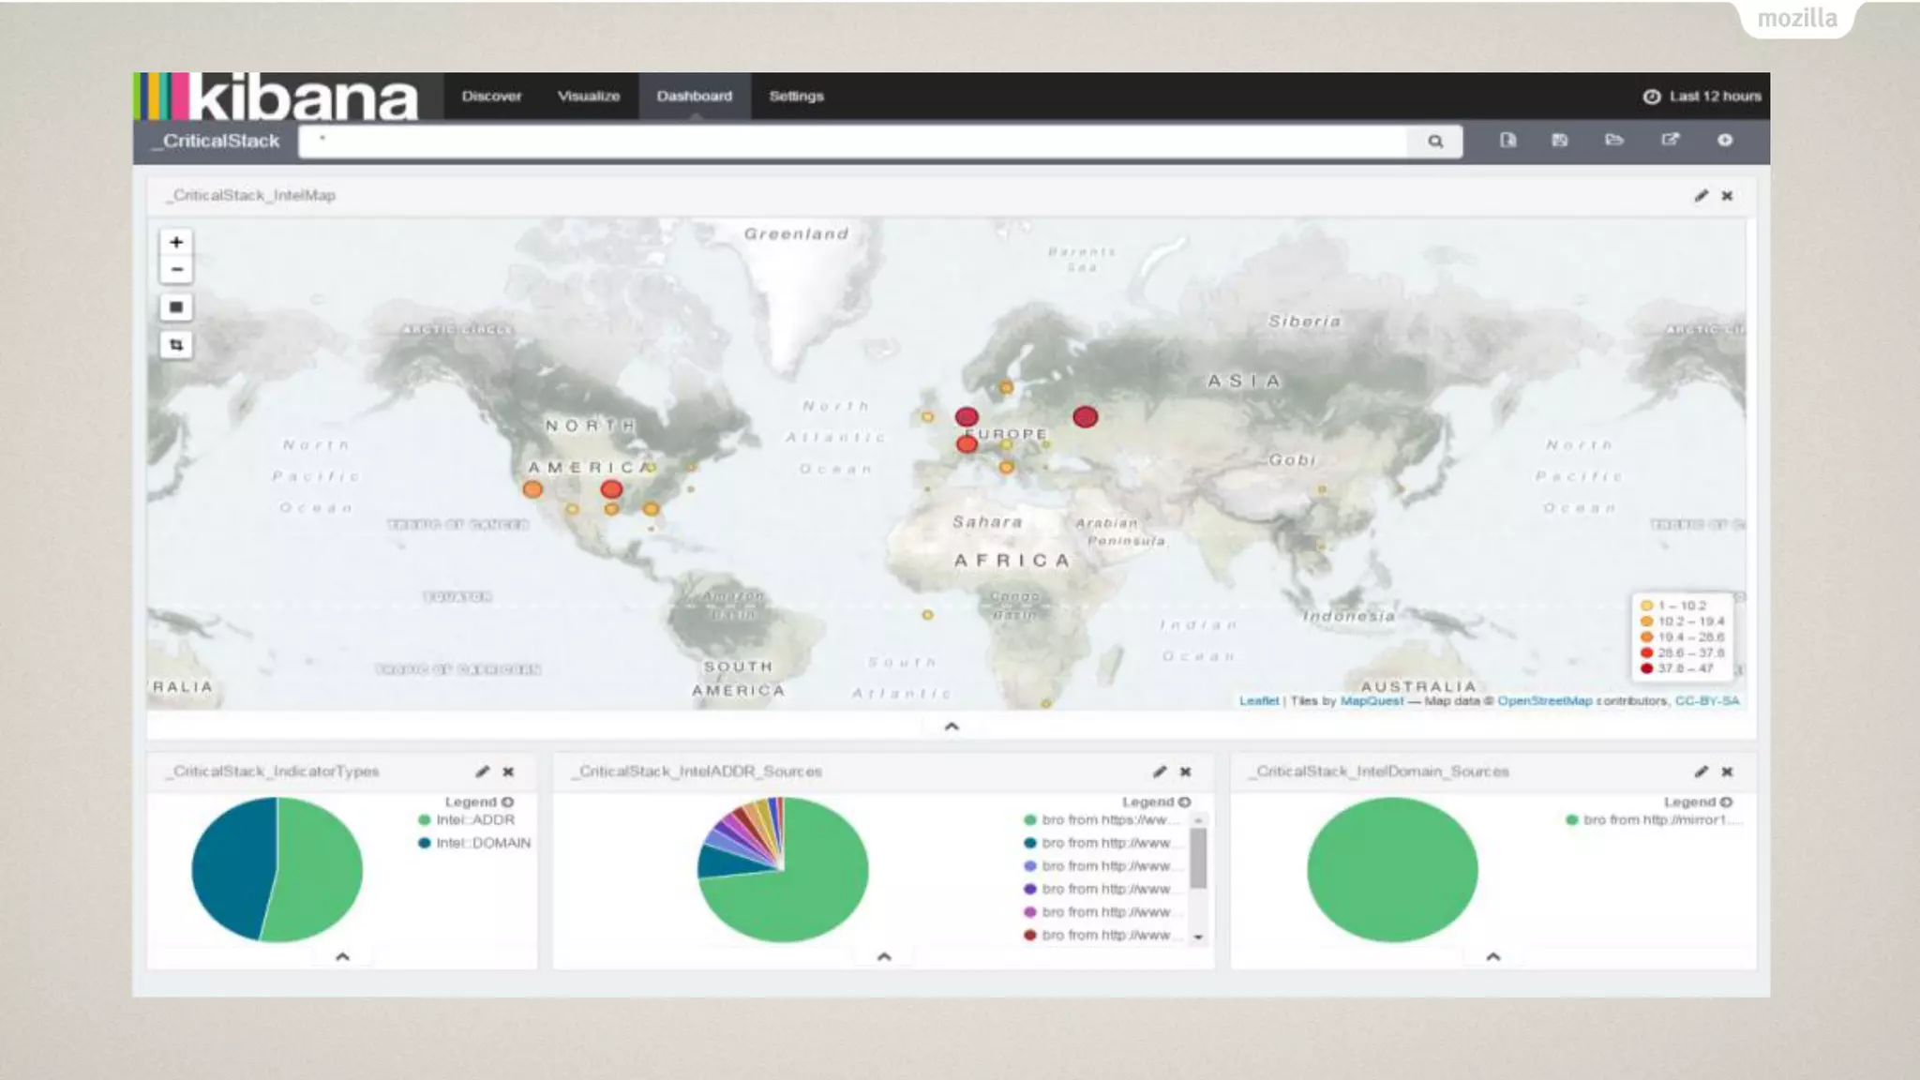Click the Add Visualization plus icon

pyautogui.click(x=1724, y=141)
